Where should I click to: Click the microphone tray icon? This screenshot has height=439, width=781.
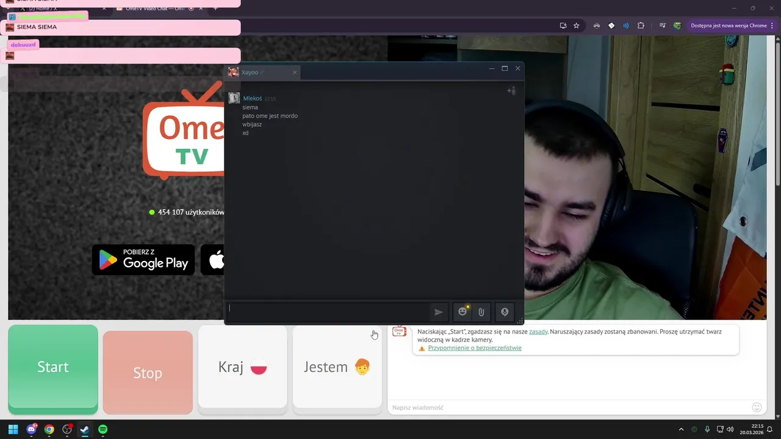pyautogui.click(x=707, y=429)
